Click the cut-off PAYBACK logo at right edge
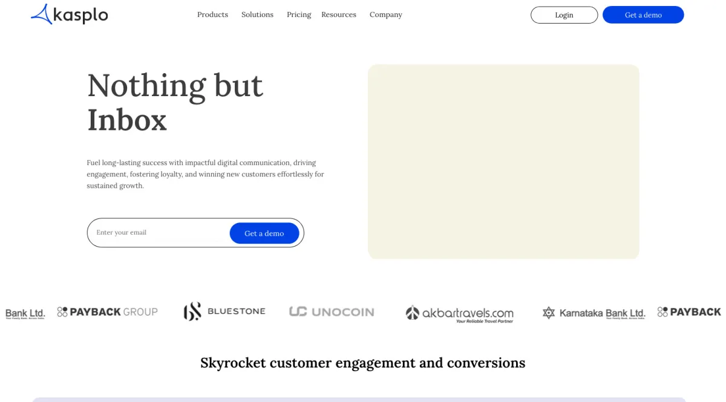Image resolution: width=726 pixels, height=402 pixels. pos(690,312)
